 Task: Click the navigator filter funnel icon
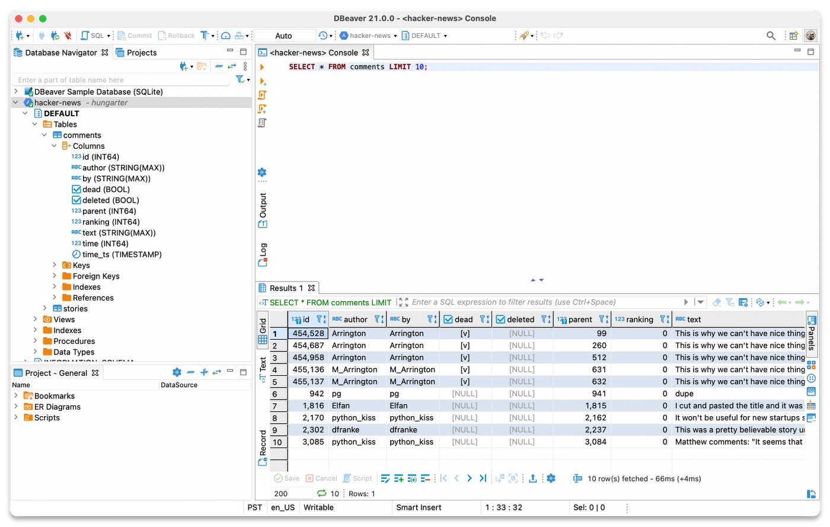coord(240,79)
